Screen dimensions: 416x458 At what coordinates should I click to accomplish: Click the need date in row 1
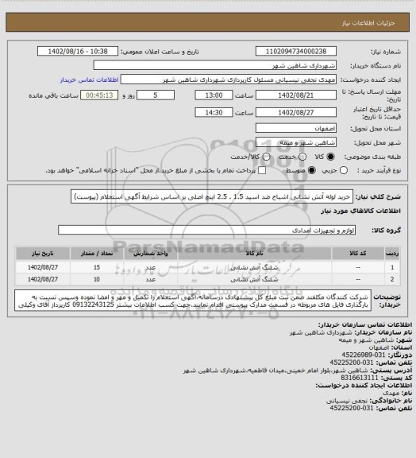pos(43,267)
